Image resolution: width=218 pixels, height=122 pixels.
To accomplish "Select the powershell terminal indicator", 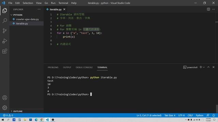I will [190, 67].
